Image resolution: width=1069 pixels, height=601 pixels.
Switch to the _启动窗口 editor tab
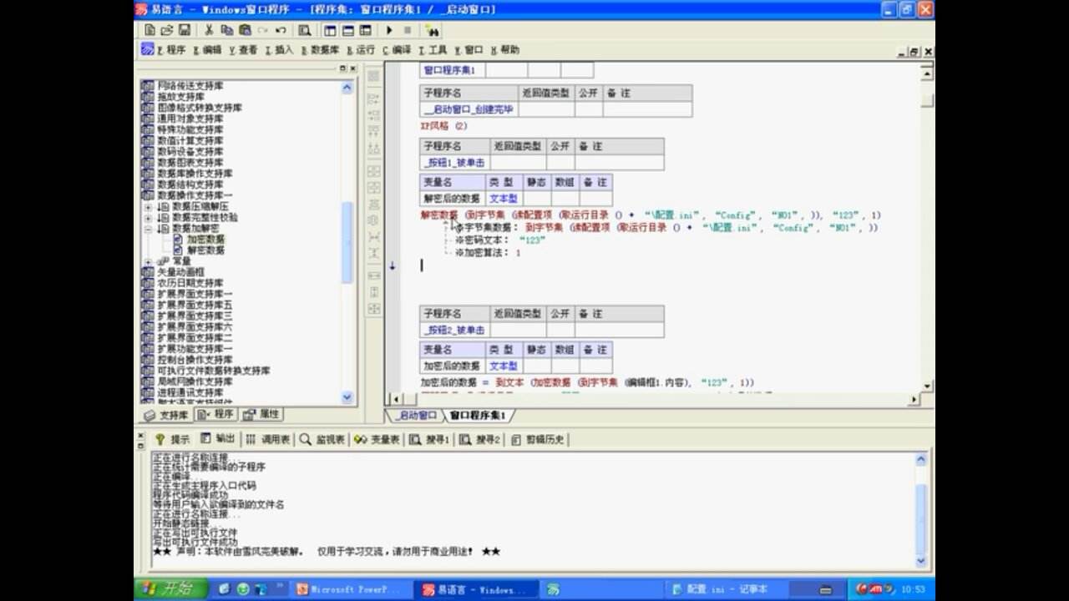coord(415,415)
